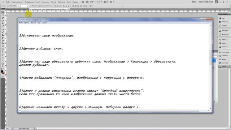Select the Zoom tool in the toolbox

click(x=3, y=66)
